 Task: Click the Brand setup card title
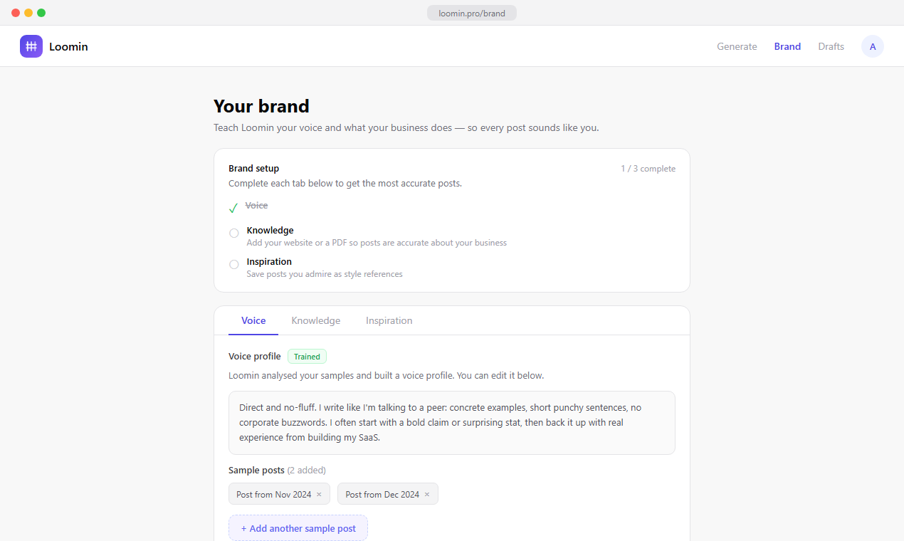click(253, 169)
